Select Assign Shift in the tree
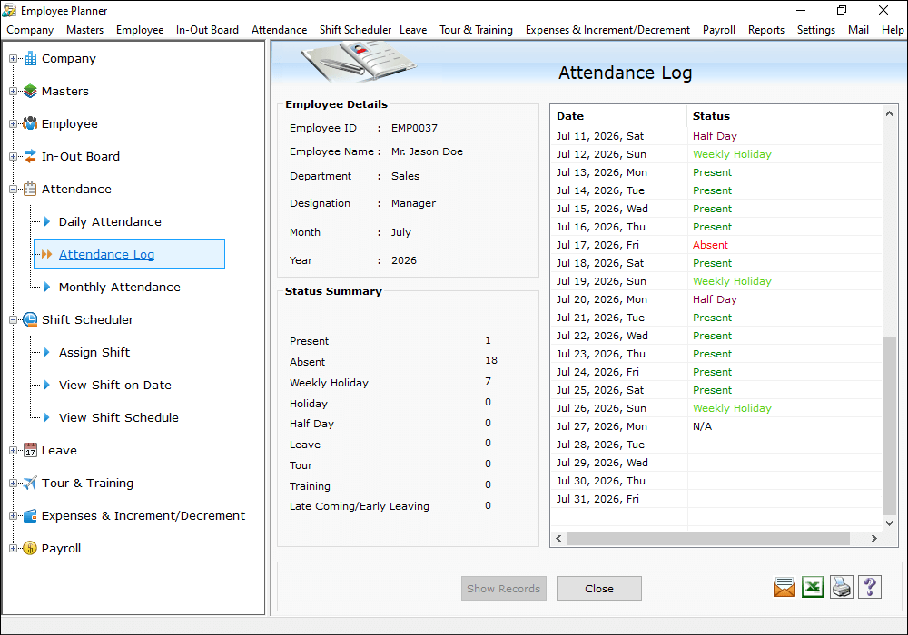The image size is (908, 635). coord(94,352)
